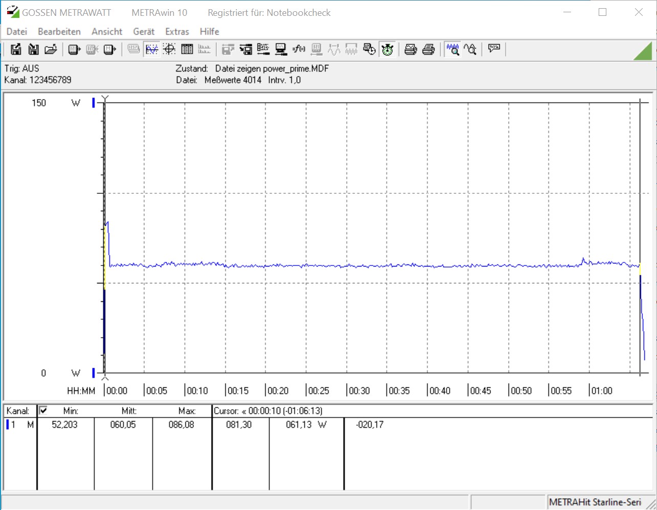Screen dimensions: 657x510
Task: Click the multimeter memory 'M' transfer icon
Action: (x=109, y=49)
